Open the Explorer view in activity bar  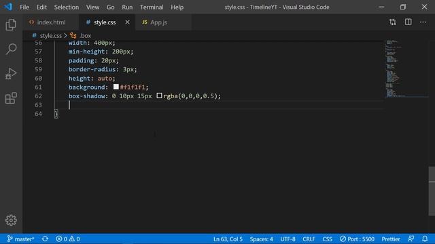coord(11,25)
